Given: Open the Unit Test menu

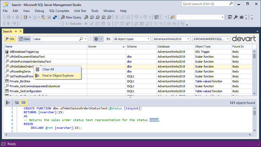Looking at the screenshot, I should (x=80, y=11).
